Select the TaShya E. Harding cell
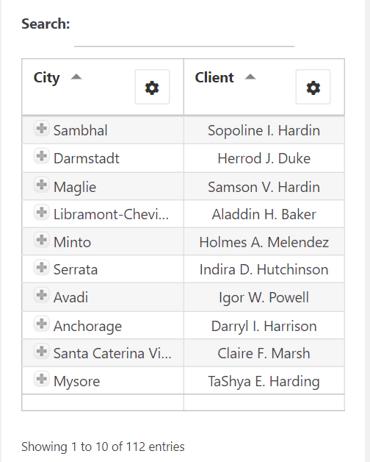 264,381
